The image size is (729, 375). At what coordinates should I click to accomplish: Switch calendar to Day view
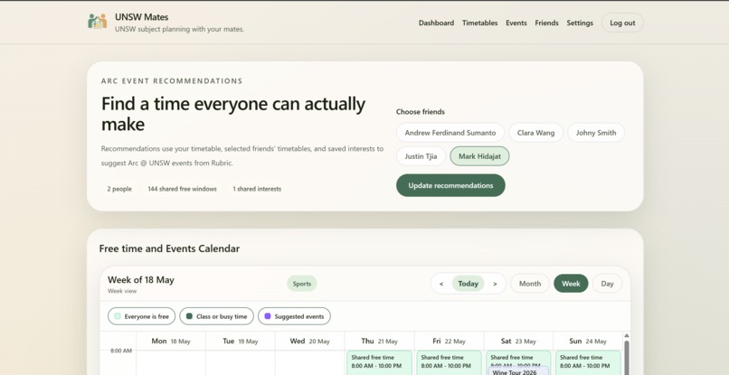607,284
